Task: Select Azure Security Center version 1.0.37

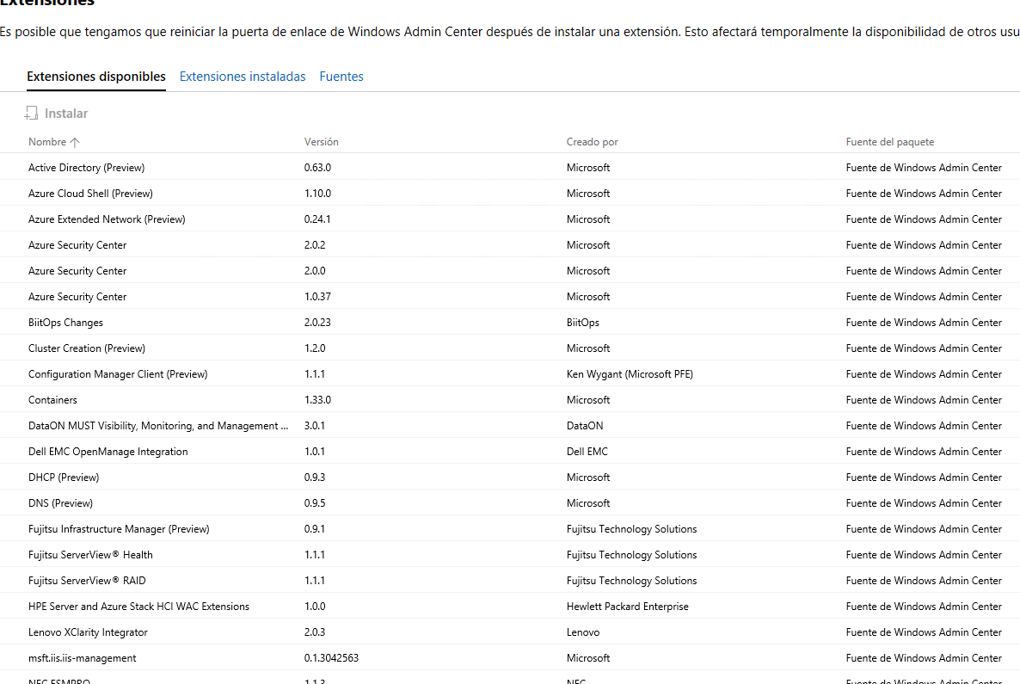Action: pos(77,297)
